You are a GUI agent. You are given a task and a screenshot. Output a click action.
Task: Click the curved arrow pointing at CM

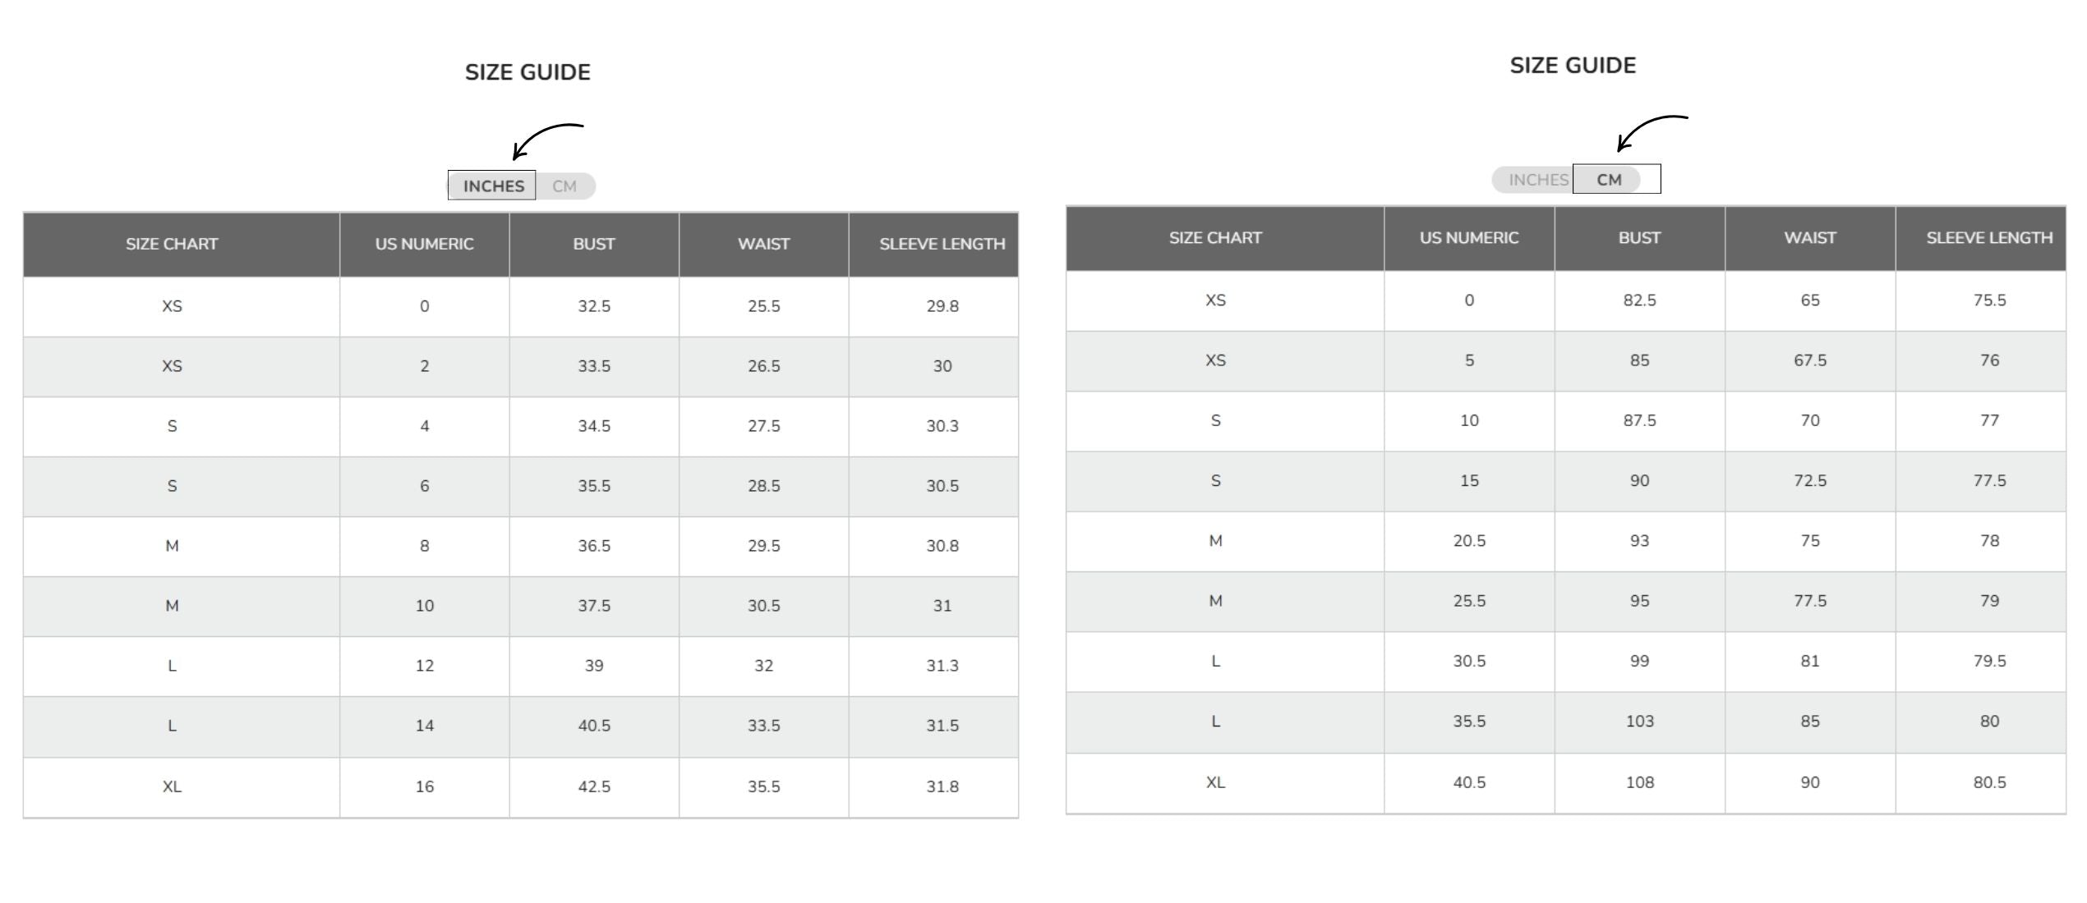click(1650, 131)
